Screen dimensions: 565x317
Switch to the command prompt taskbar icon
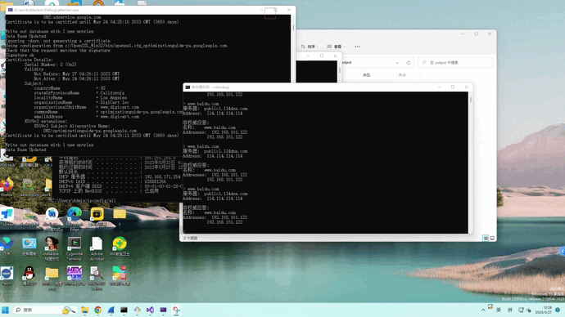(x=124, y=310)
